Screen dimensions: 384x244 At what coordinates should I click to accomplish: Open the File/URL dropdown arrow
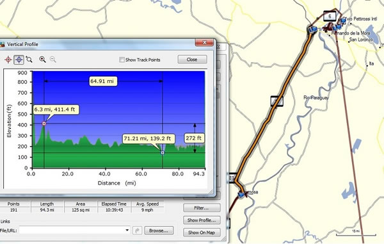pos(127,230)
